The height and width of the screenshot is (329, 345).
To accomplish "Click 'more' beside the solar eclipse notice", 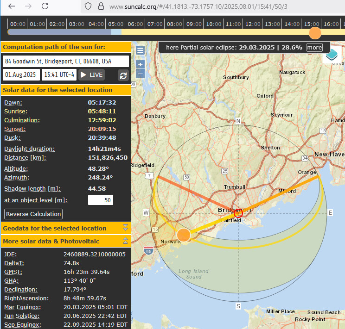I will pyautogui.click(x=314, y=47).
